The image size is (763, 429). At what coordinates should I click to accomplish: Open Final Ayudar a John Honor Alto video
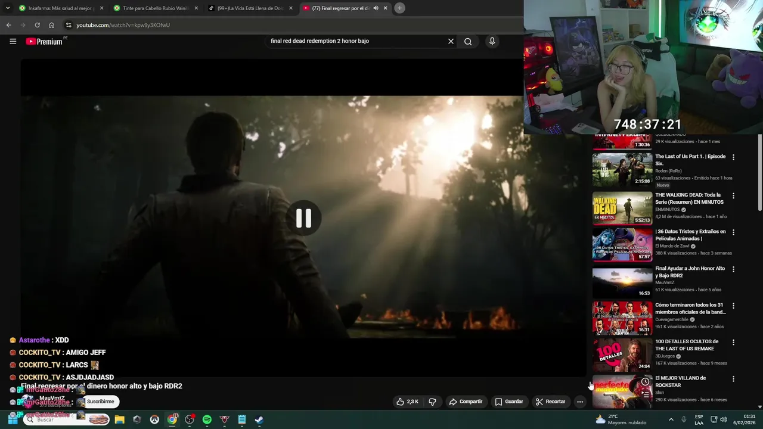pyautogui.click(x=622, y=281)
